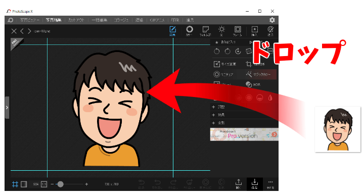The image size is (364, 196).
Task: Click the third rotate icon with center dot
Action: coord(238,51)
